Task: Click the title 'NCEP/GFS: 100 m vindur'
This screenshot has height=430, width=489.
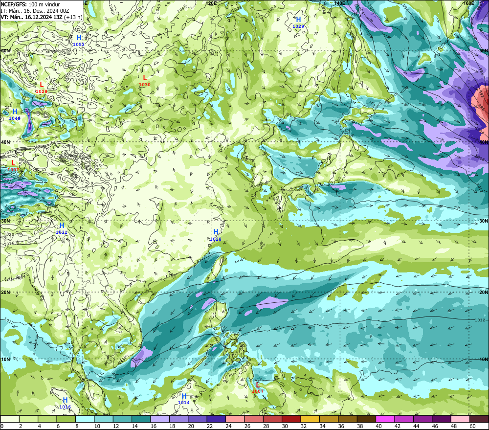Action: [30, 4]
